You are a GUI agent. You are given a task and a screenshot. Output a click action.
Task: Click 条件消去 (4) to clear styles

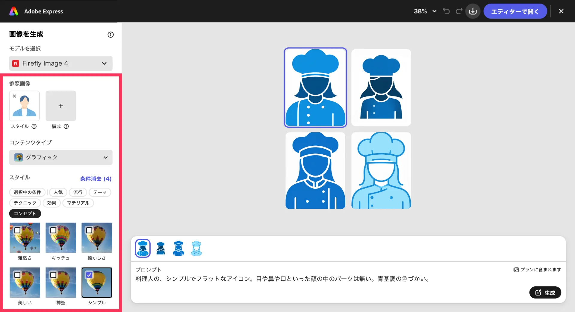96,179
